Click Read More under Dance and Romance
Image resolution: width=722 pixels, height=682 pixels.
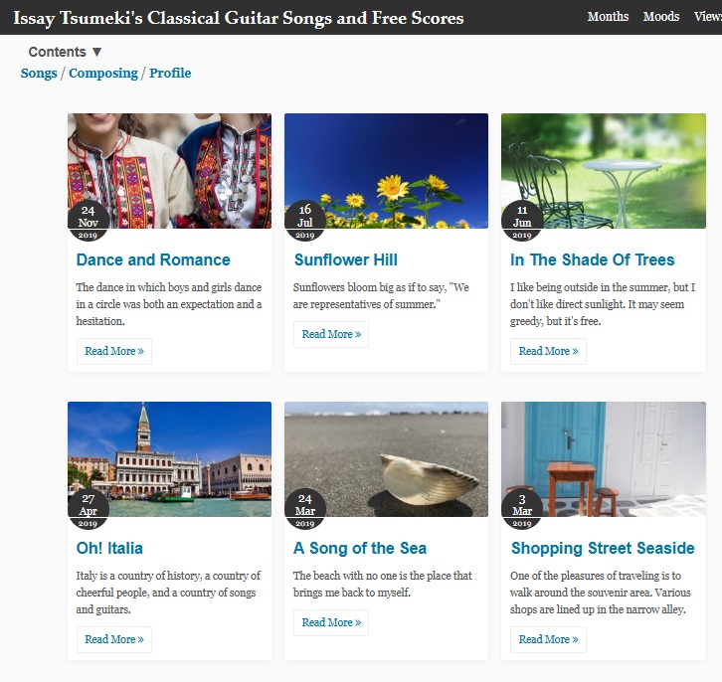click(114, 351)
